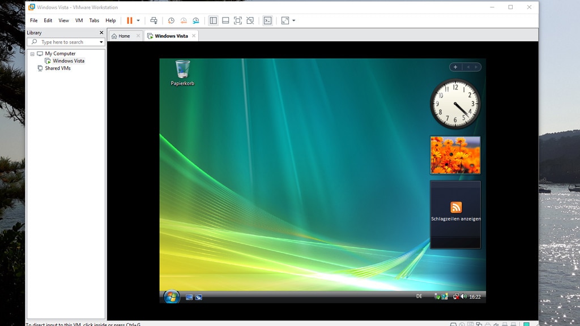This screenshot has width=580, height=326.
Task: Click the hard disk status bar icon
Action: 453,324
